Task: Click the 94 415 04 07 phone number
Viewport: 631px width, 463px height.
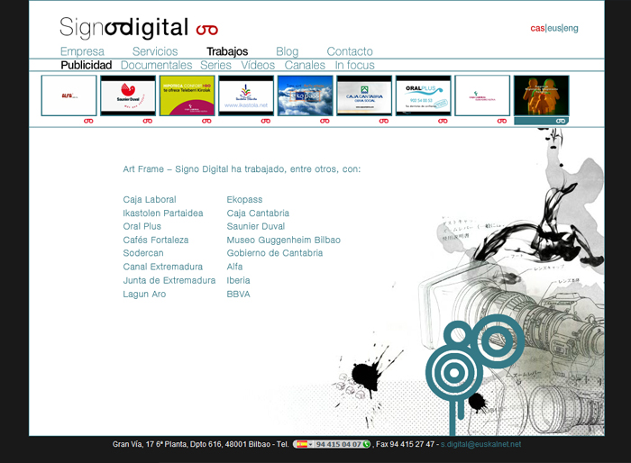Action: (338, 444)
